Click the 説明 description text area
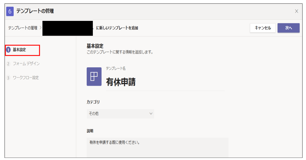306x160 pixels. tap(158, 147)
